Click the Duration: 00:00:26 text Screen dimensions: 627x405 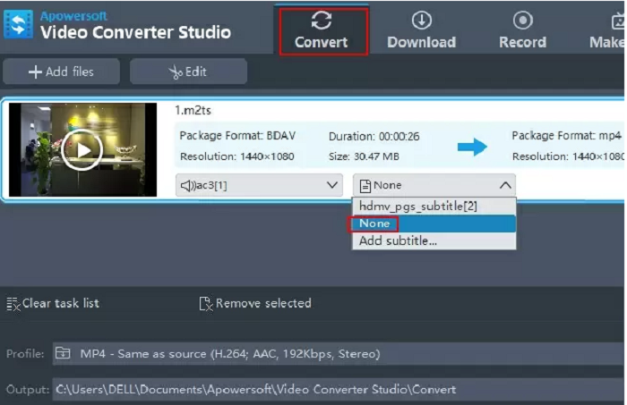[374, 137]
